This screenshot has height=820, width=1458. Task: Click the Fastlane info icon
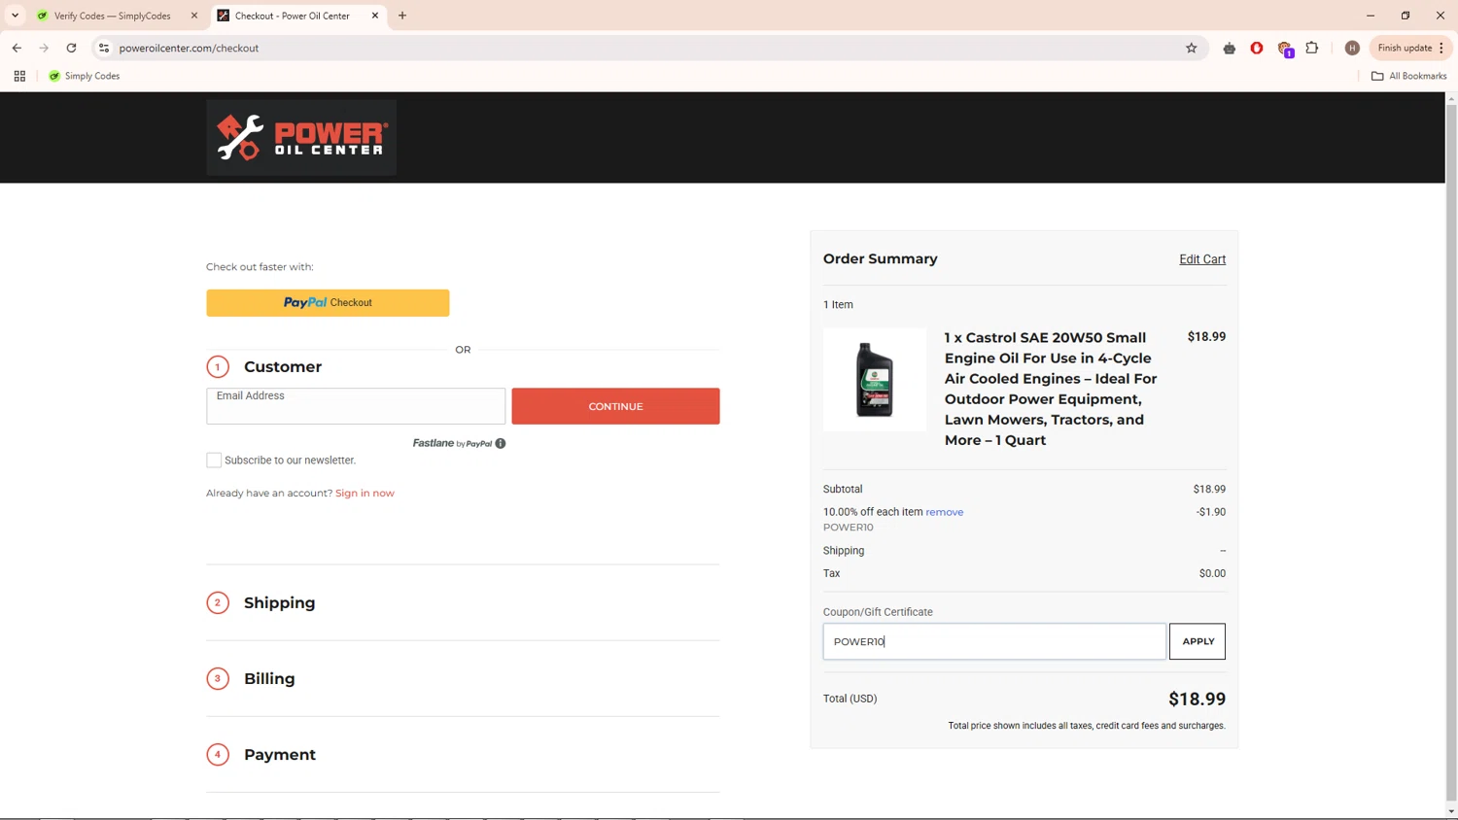[x=501, y=443]
